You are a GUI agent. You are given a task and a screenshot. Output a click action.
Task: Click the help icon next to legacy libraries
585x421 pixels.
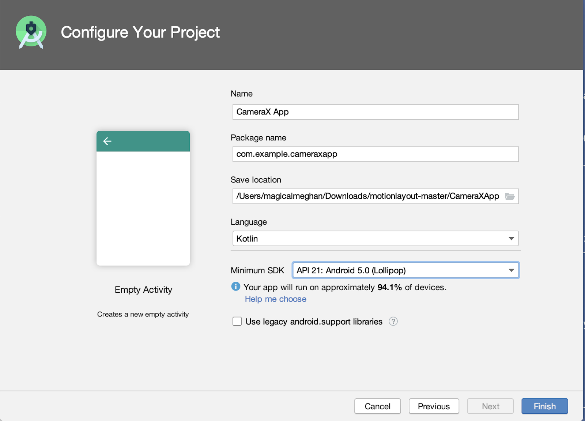[x=393, y=322]
